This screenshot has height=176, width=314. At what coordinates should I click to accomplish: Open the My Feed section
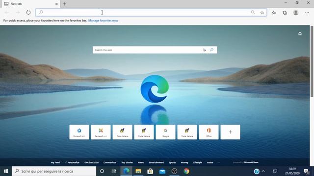point(55,162)
